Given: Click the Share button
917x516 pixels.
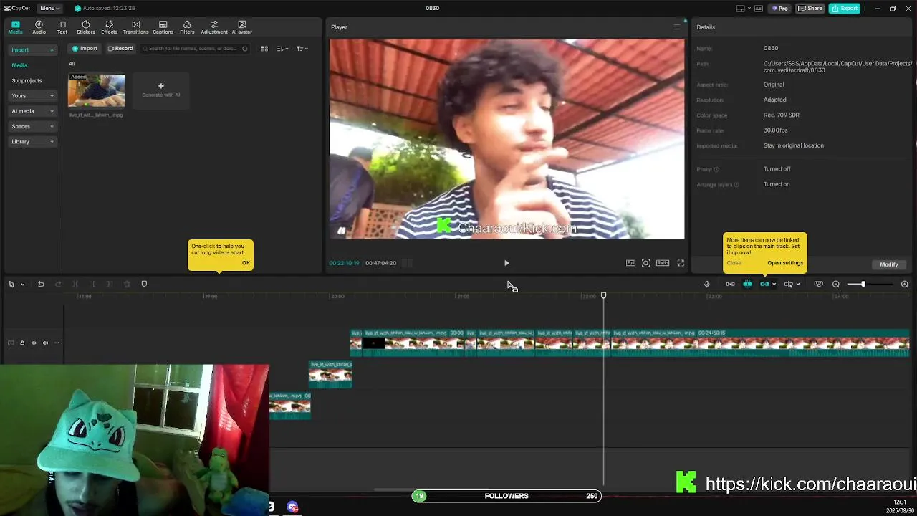Looking at the screenshot, I should pos(810,9).
